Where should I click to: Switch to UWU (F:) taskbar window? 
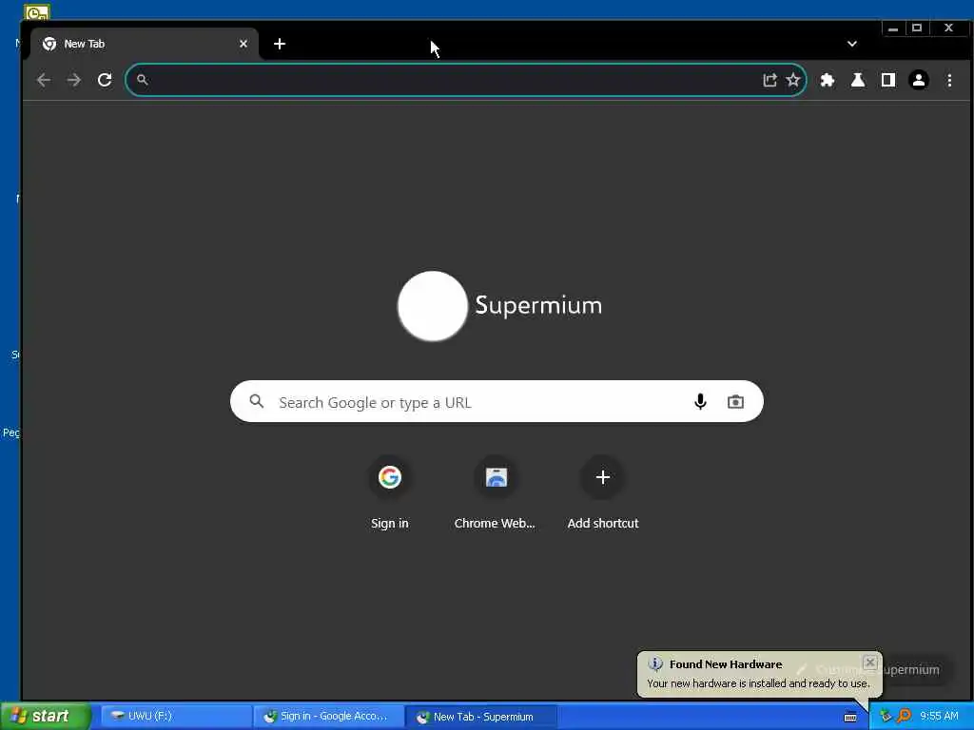(x=175, y=717)
